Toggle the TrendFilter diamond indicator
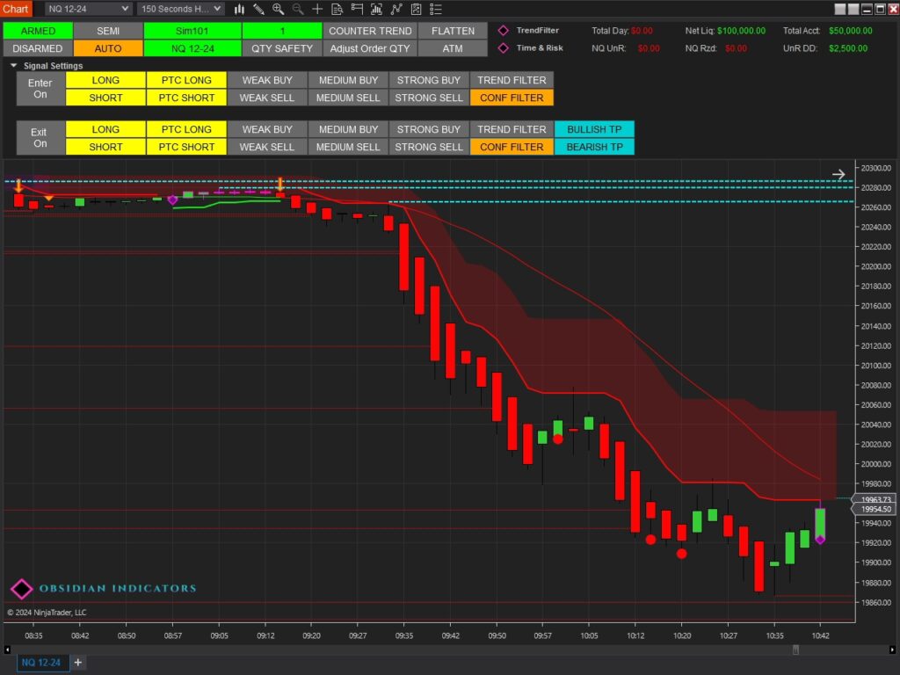Image resolution: width=900 pixels, height=675 pixels. tap(504, 31)
